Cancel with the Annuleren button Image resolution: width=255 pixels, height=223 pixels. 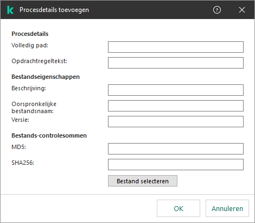coord(227,208)
